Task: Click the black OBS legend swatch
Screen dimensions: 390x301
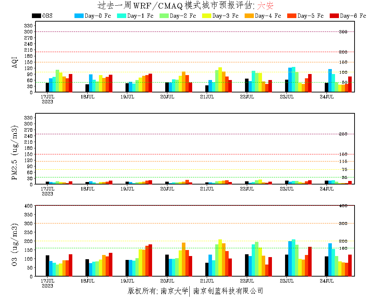Action: point(36,16)
